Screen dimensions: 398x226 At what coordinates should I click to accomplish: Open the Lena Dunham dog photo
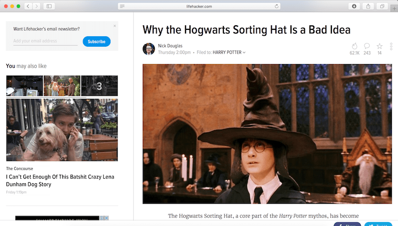62,130
